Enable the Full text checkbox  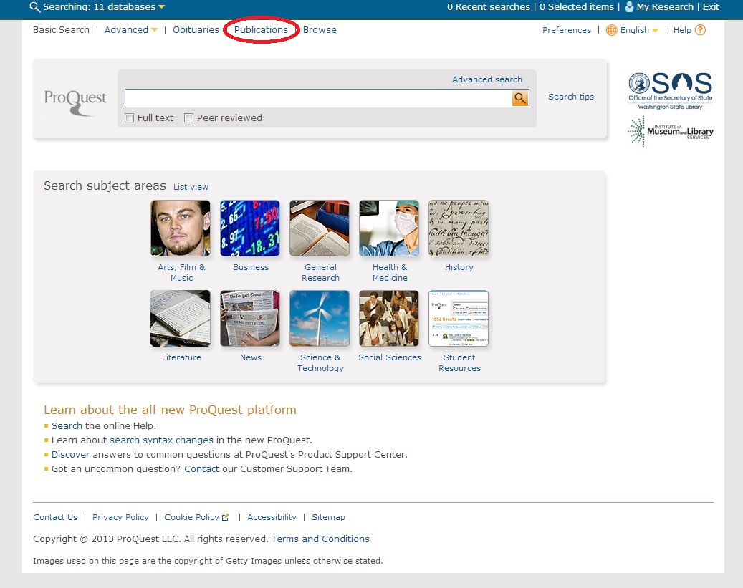130,118
